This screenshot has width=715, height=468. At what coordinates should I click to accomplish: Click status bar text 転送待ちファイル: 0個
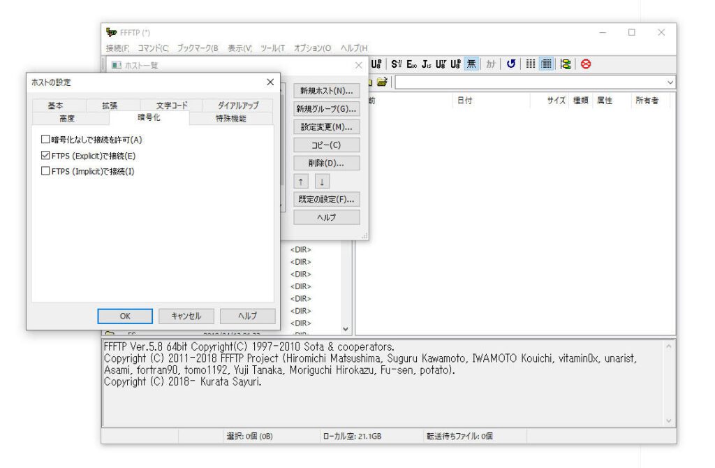[459, 436]
